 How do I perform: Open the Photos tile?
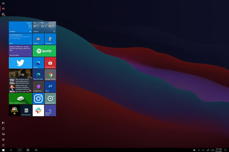pos(38,63)
